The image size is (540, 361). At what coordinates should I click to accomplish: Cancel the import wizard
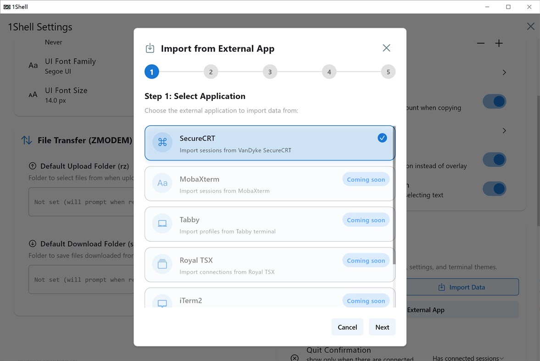click(347, 327)
